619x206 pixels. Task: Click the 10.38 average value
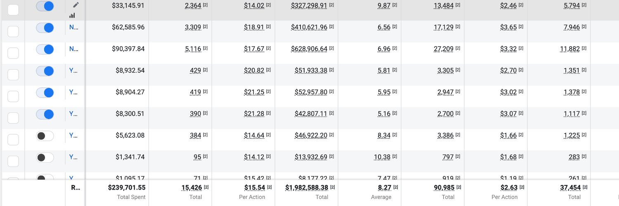click(x=382, y=157)
